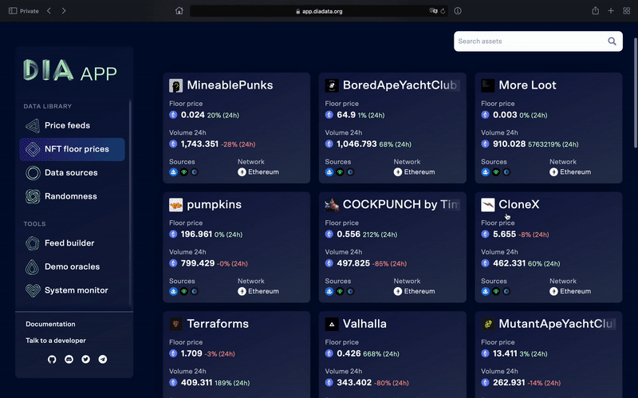Click MineablePunks floor price 0.024
638x398 pixels.
tap(192, 115)
